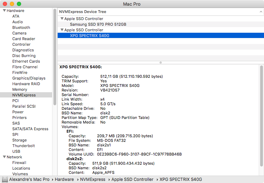Click the Network section label in the sidebar
This screenshot has width=264, height=183.
[14, 157]
